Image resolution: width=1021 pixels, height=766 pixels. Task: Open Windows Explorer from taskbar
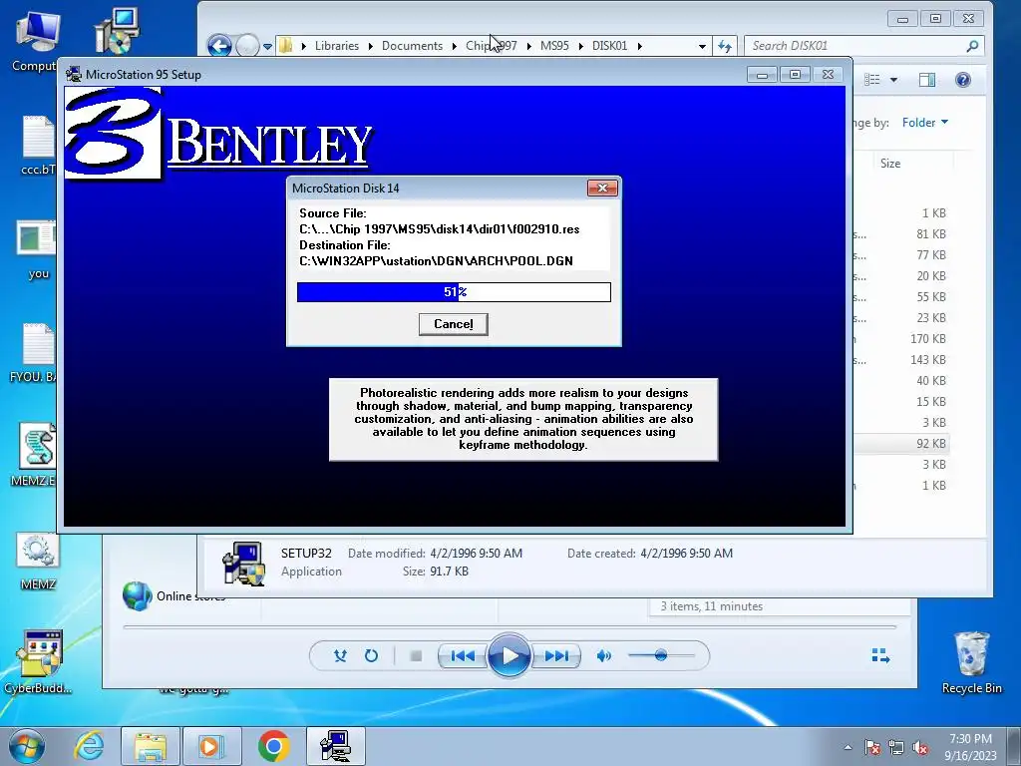pos(150,746)
